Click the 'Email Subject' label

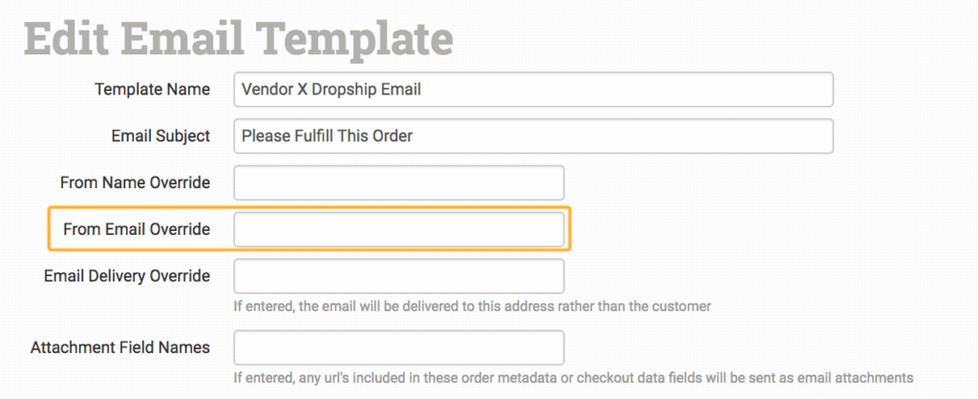tap(160, 136)
